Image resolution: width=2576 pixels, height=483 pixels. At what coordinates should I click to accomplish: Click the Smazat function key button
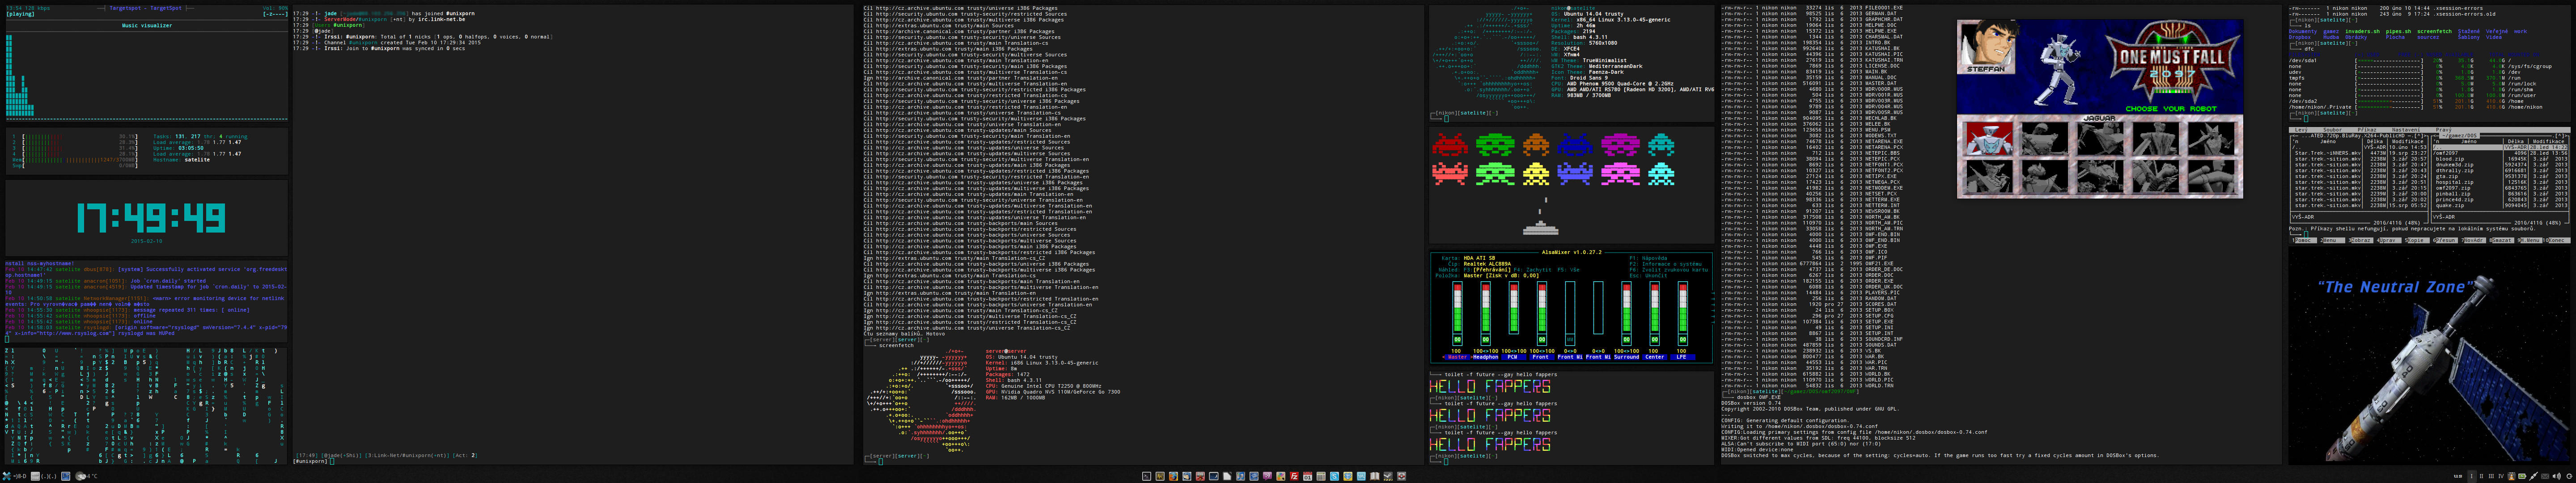[x=2502, y=240]
